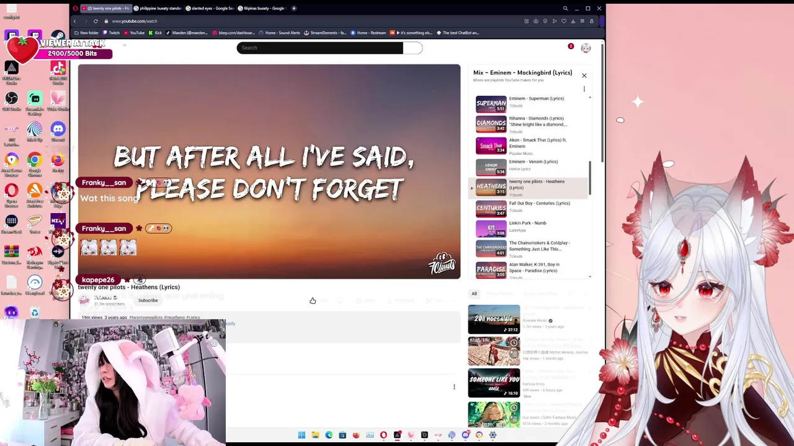The height and width of the screenshot is (446, 794).
Task: Click YouTube search submit button
Action: click(x=413, y=48)
